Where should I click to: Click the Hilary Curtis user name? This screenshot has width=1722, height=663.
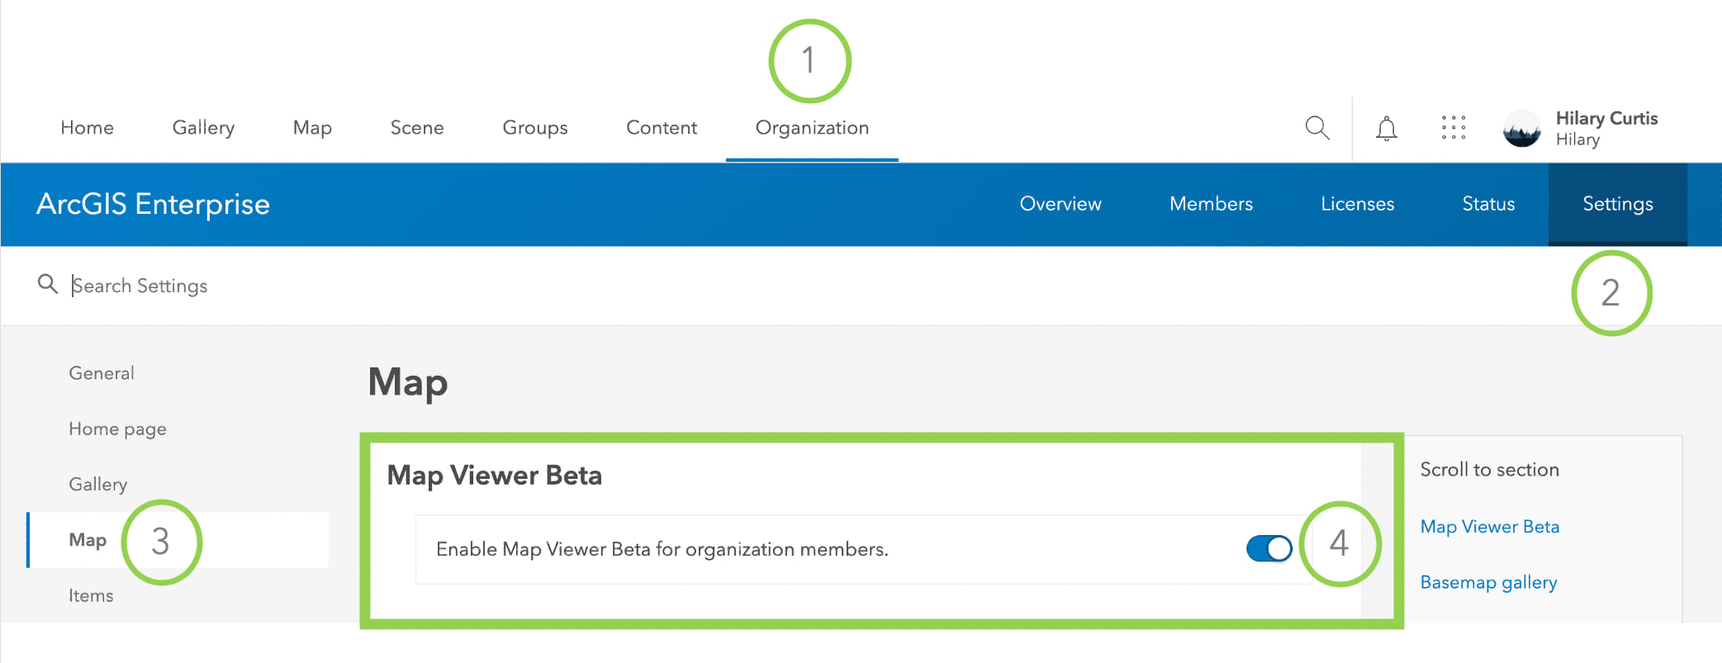pos(1606,118)
